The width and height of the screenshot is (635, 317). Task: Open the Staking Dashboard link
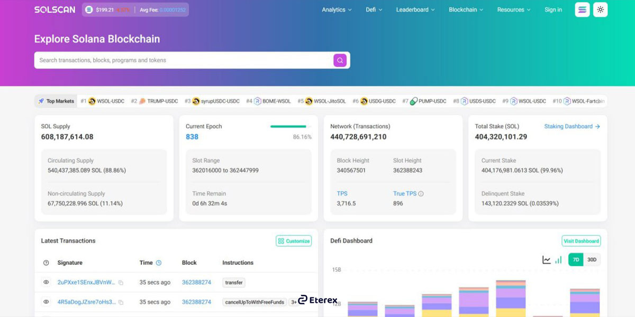pyautogui.click(x=572, y=126)
